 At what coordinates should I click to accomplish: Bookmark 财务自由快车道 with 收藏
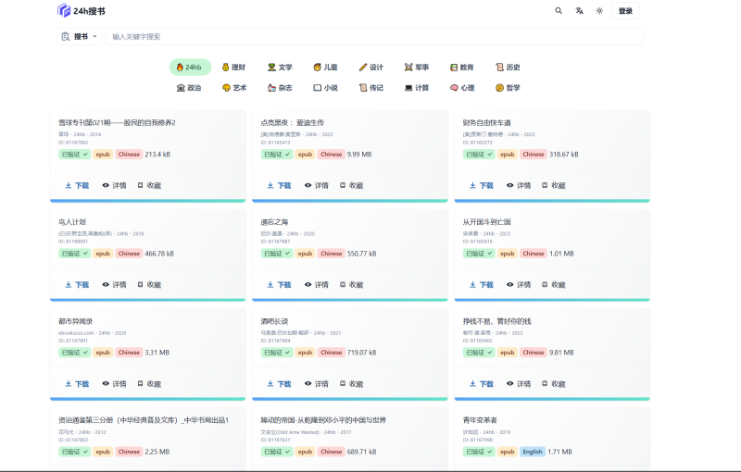point(552,185)
